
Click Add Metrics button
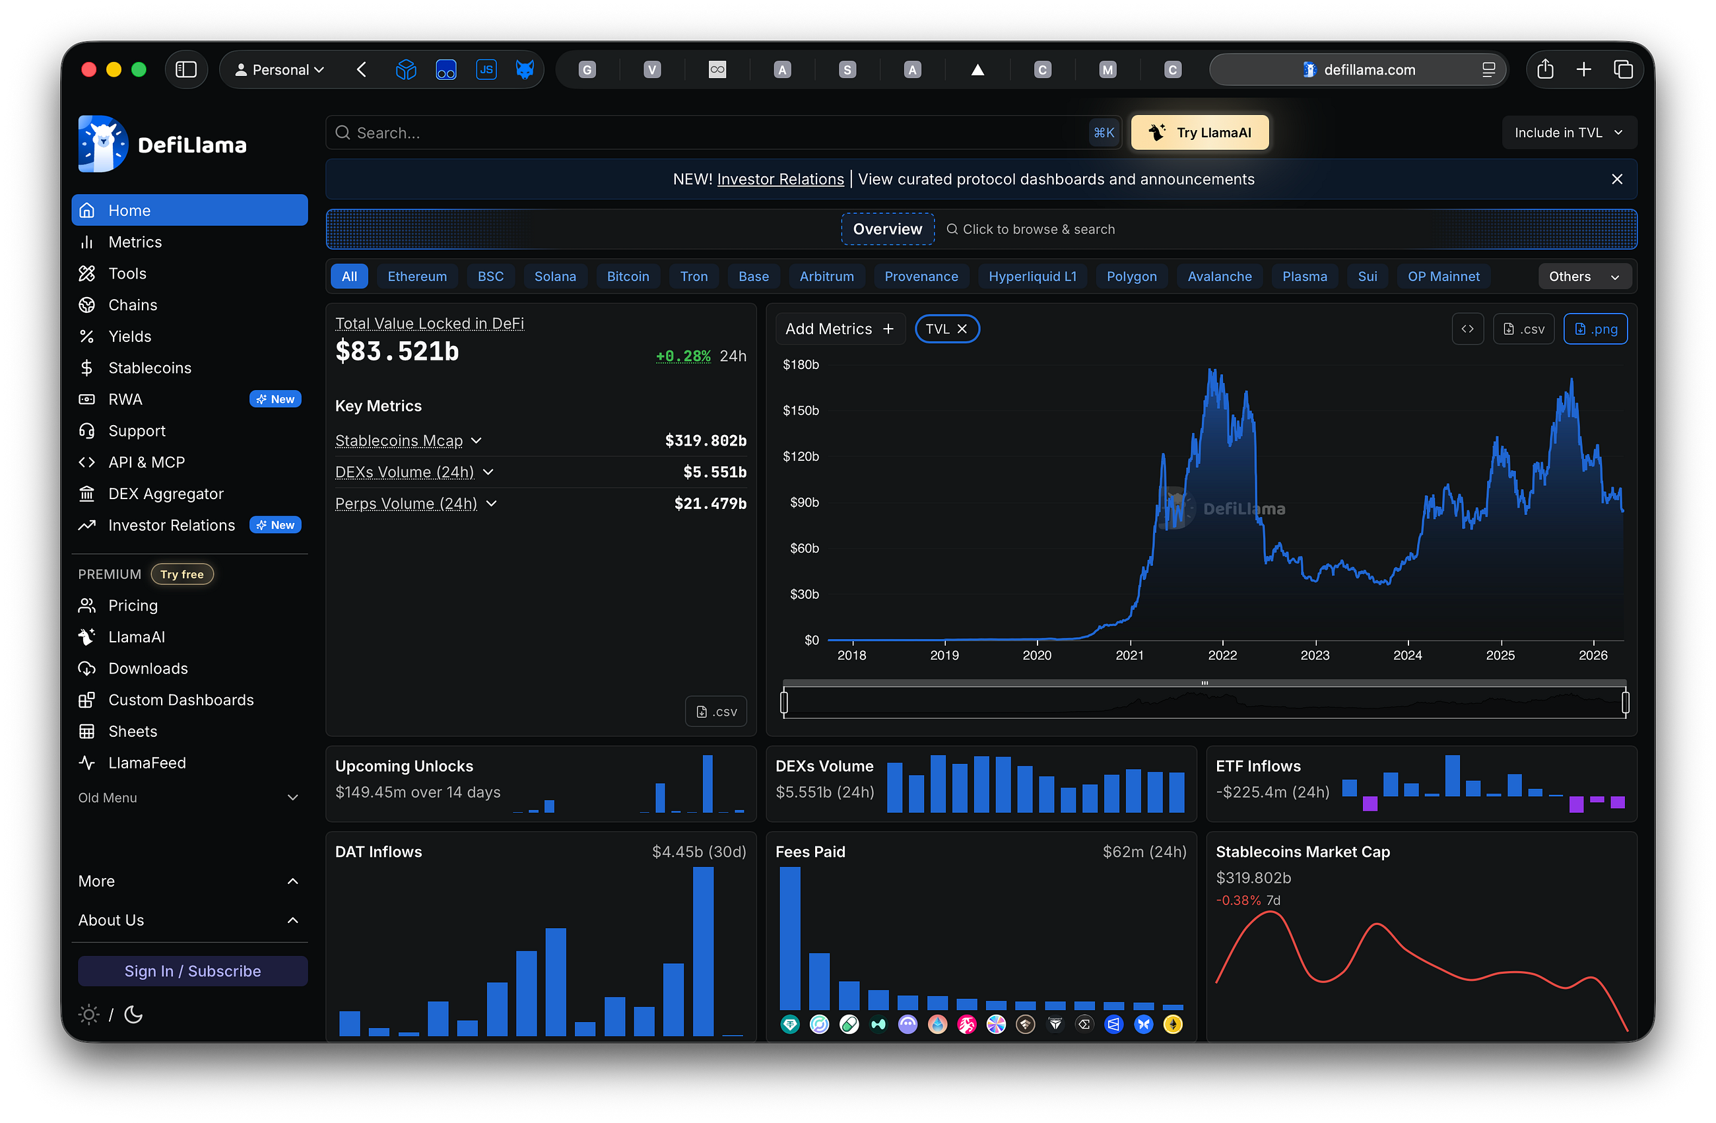840,329
